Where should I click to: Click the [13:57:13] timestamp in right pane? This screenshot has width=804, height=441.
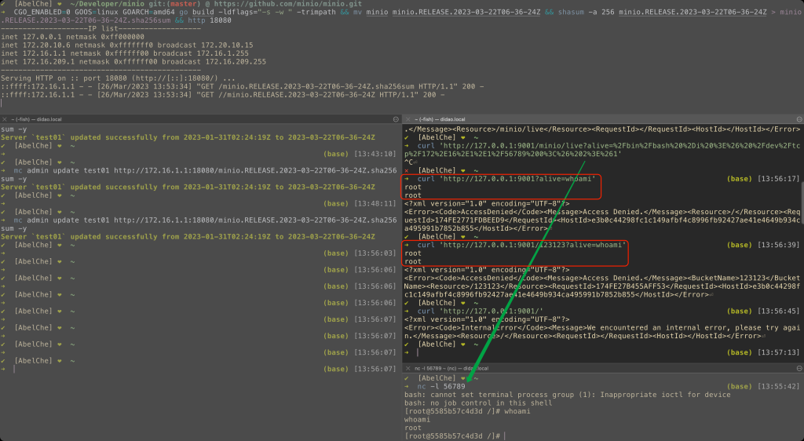point(778,352)
